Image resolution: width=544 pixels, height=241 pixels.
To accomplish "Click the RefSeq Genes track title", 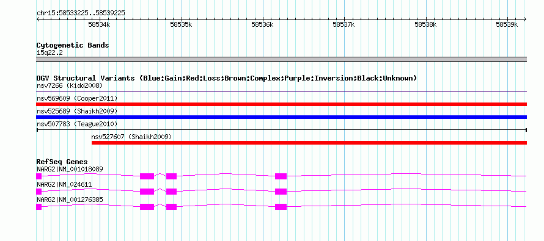I will [62, 162].
